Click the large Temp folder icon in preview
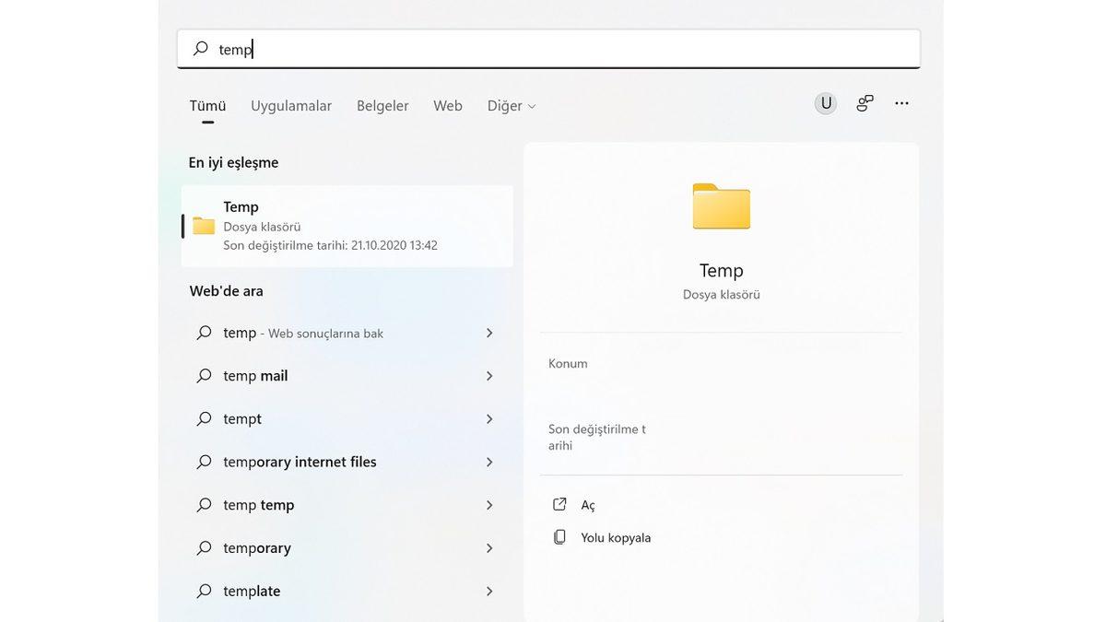This screenshot has height=622, width=1106. pyautogui.click(x=721, y=205)
